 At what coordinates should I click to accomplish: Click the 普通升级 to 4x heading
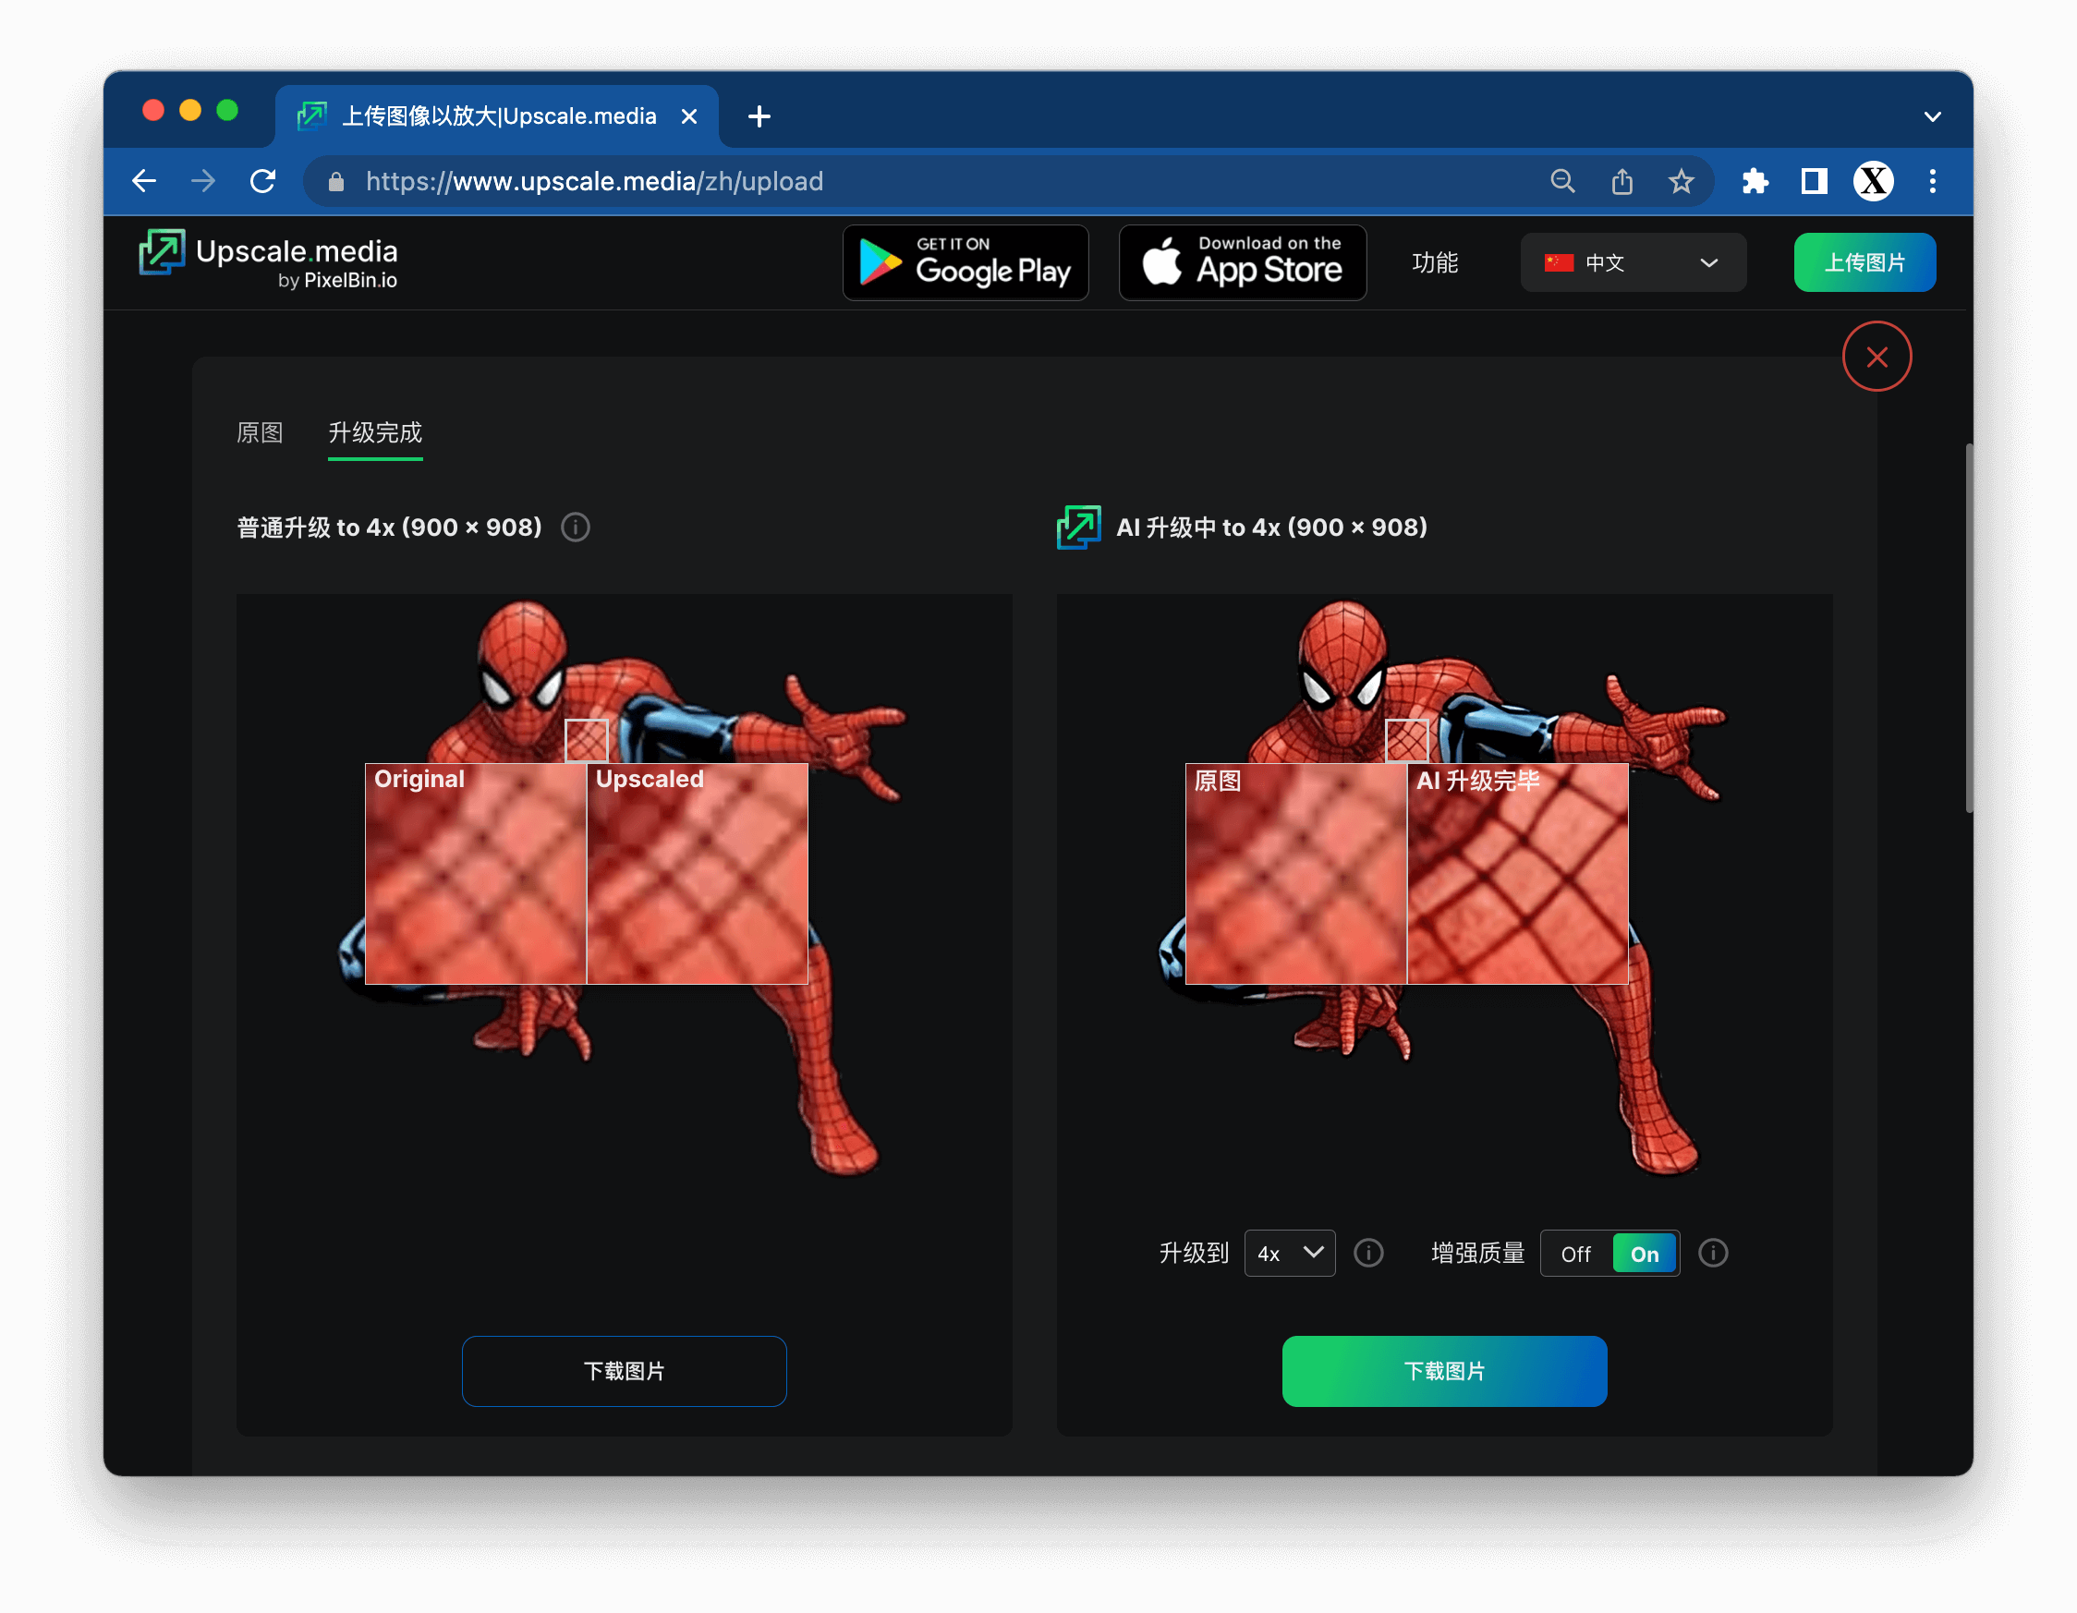tap(389, 527)
